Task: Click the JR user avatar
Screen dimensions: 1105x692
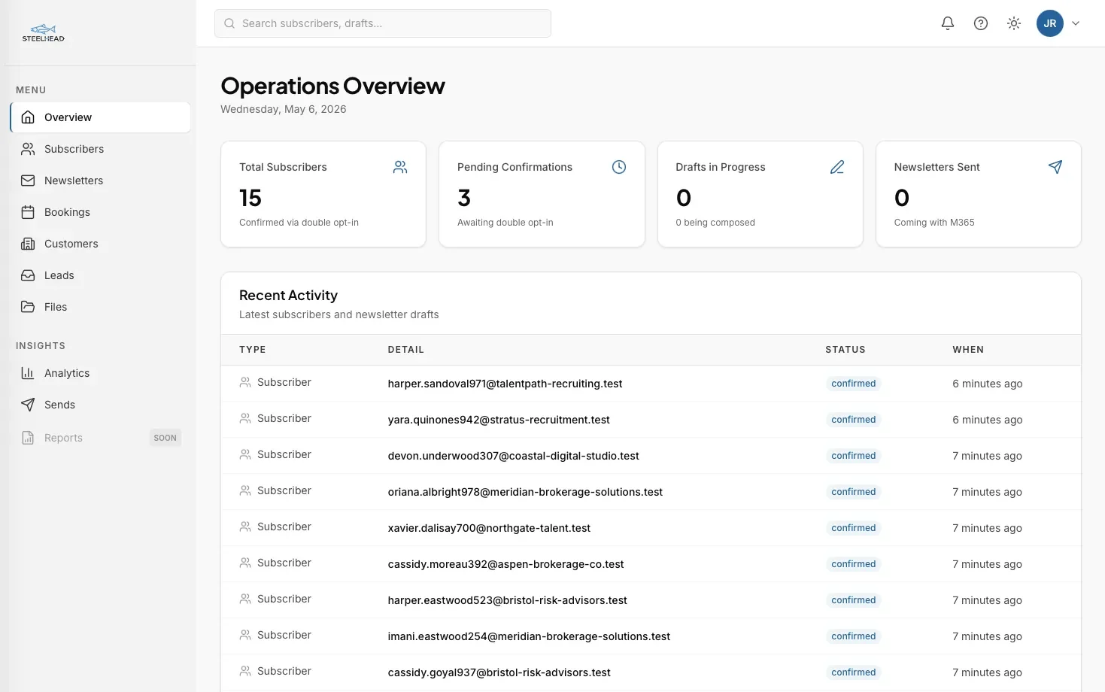Action: click(x=1049, y=23)
